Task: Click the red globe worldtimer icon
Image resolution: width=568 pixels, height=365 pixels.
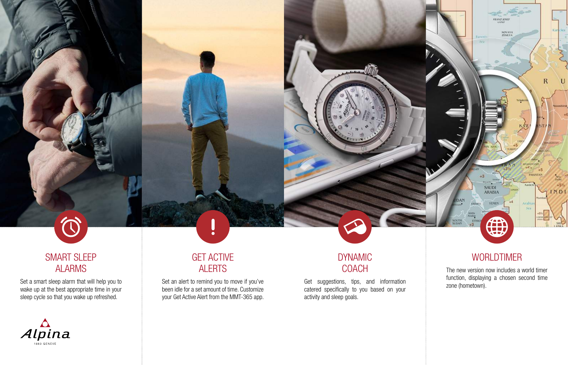Action: [x=497, y=227]
